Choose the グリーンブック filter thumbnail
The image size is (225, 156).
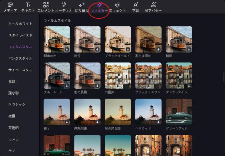179,112
